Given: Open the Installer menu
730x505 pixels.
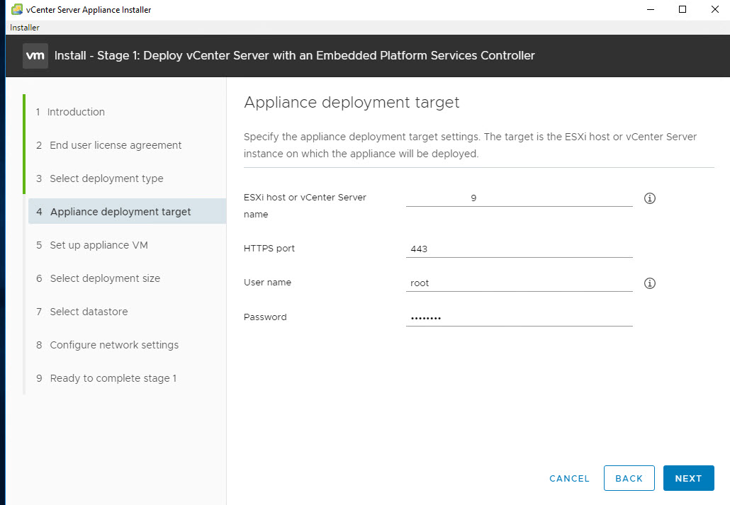Looking at the screenshot, I should click(25, 28).
